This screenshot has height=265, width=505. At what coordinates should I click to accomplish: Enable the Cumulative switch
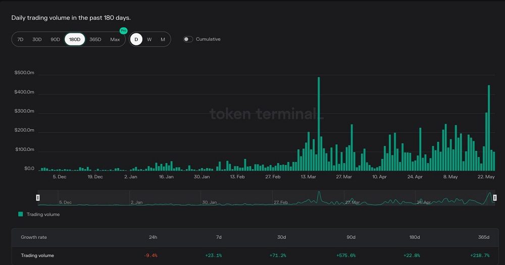188,39
